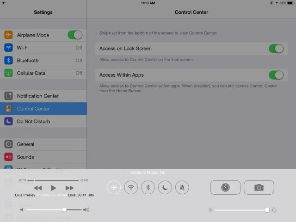Click Control Center page title
This screenshot has height=222, width=296.
191,12
